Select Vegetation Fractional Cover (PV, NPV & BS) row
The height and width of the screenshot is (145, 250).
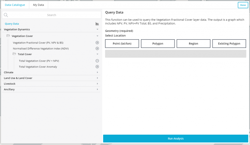click(x=38, y=43)
